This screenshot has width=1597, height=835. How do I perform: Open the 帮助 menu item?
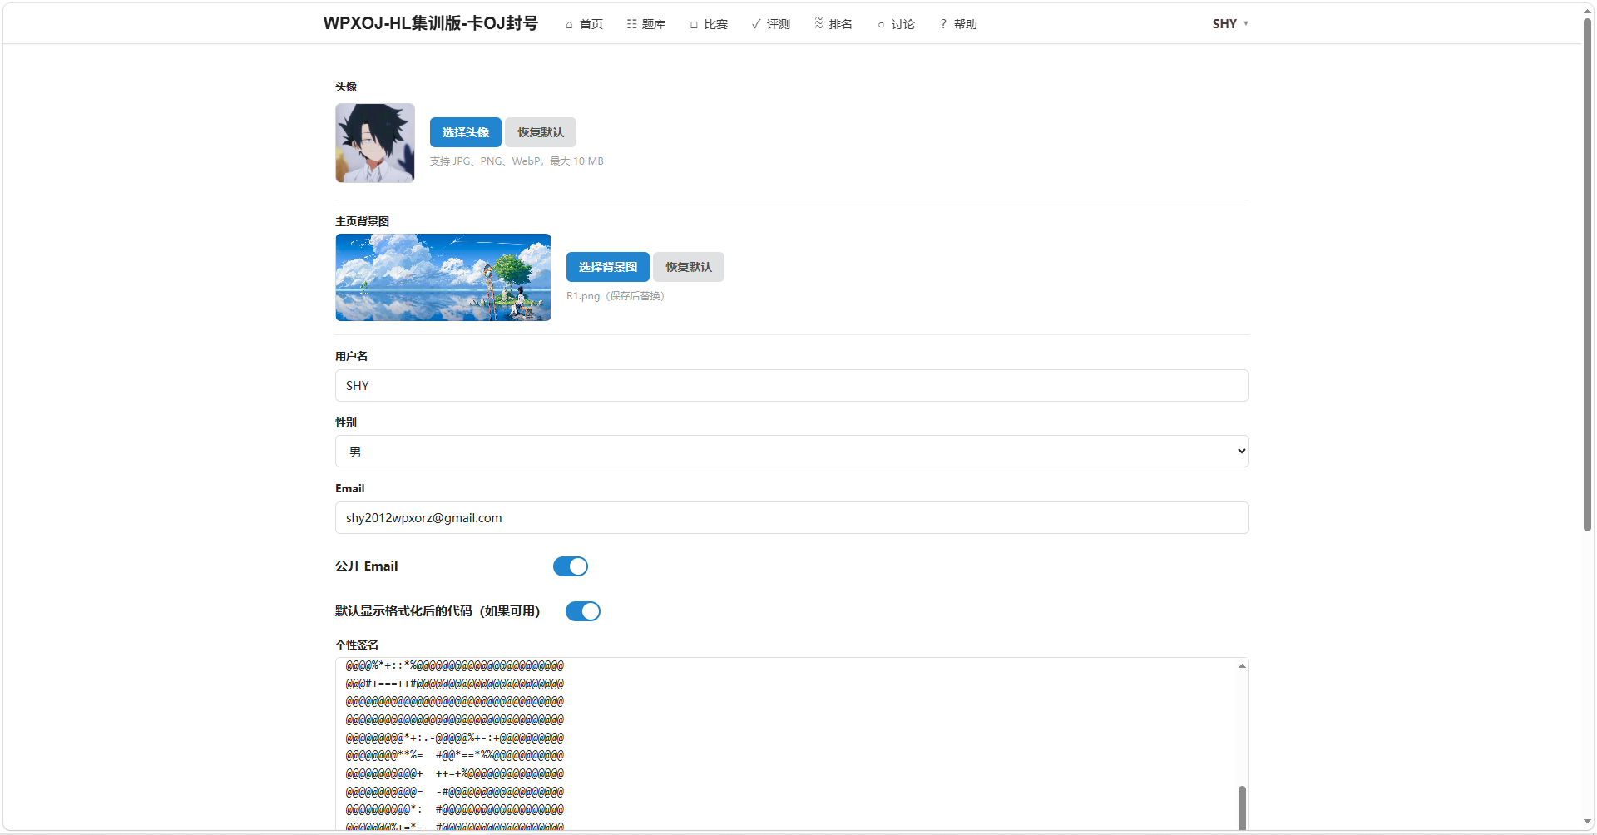click(958, 24)
